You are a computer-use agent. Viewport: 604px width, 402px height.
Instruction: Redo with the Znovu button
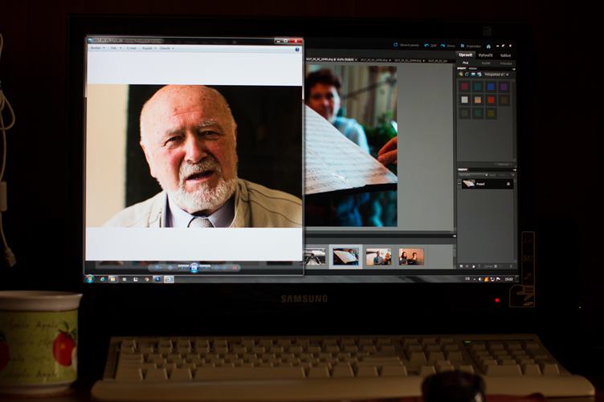(448, 46)
